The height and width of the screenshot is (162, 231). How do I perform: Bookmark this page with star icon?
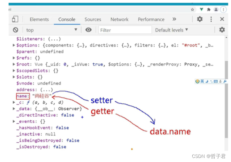pyautogui.click(x=192, y=10)
